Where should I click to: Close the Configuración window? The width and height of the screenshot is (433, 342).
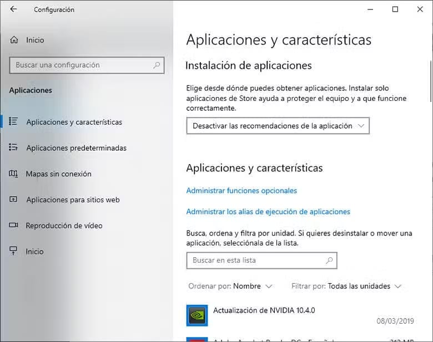(x=420, y=9)
